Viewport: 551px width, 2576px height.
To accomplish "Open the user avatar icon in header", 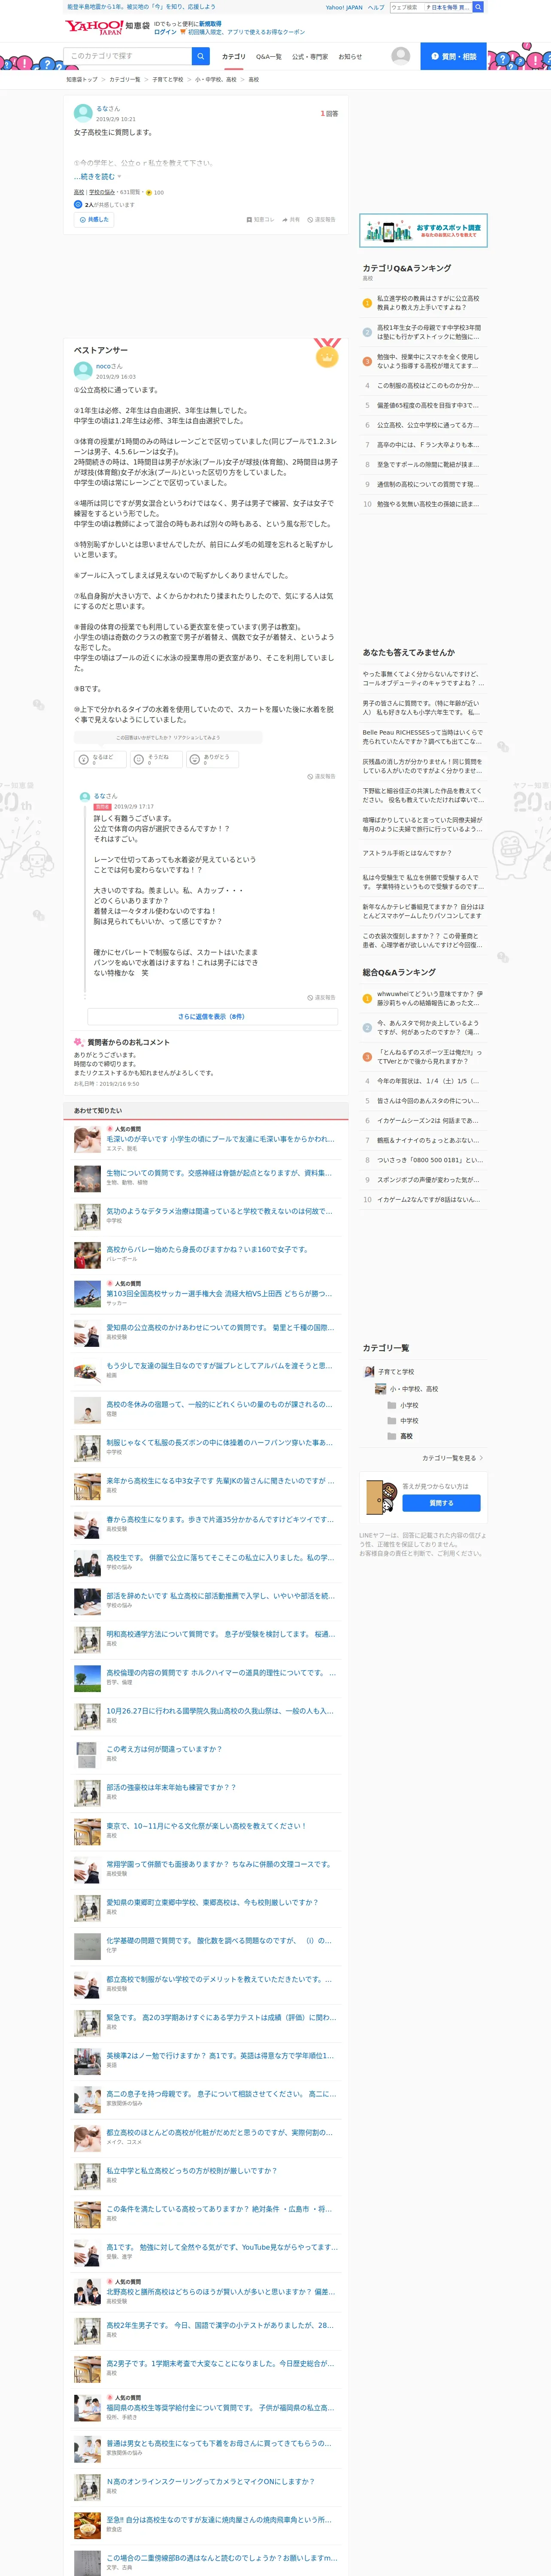I will click(401, 56).
